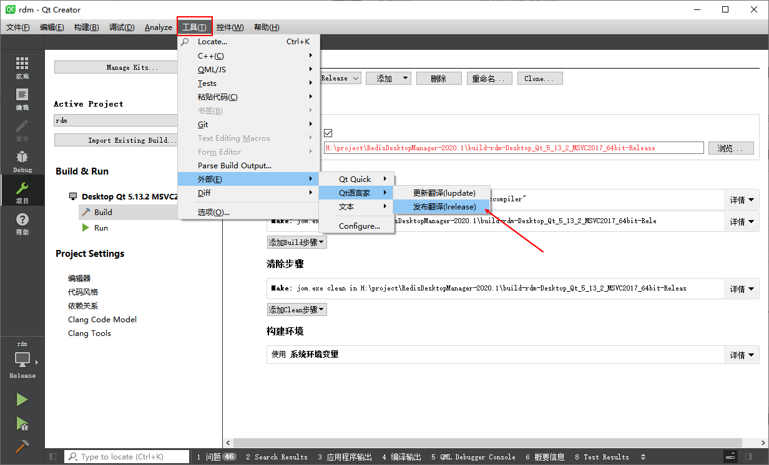769x465 pixels.
Task: Open the 添加Build步骤 dropdown
Action: (x=296, y=242)
